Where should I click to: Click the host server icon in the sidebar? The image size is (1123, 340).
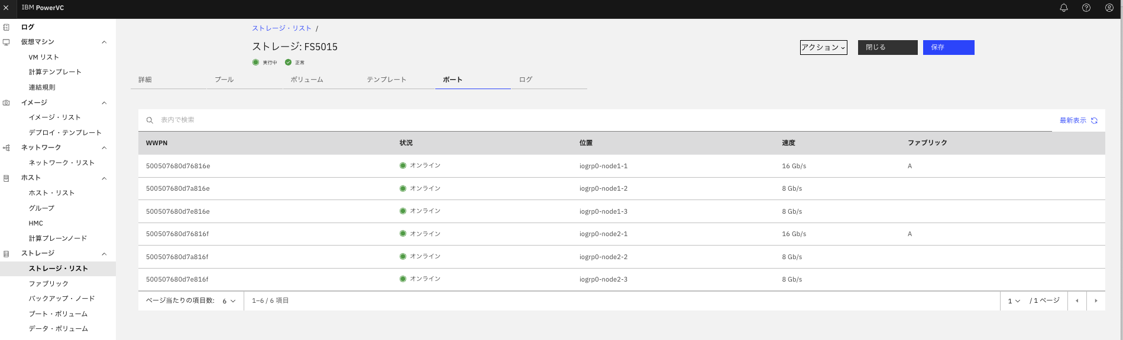(x=6, y=178)
